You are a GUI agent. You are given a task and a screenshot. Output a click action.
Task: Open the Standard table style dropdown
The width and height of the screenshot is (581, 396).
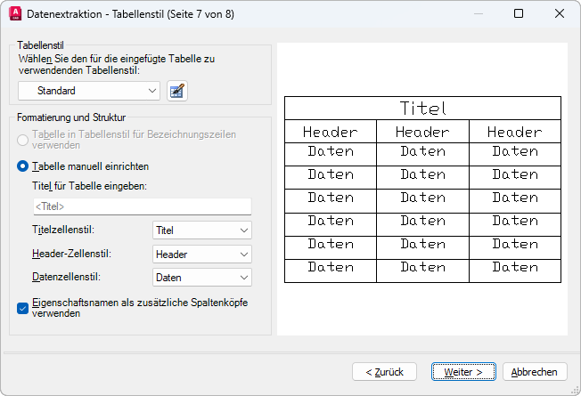point(89,91)
